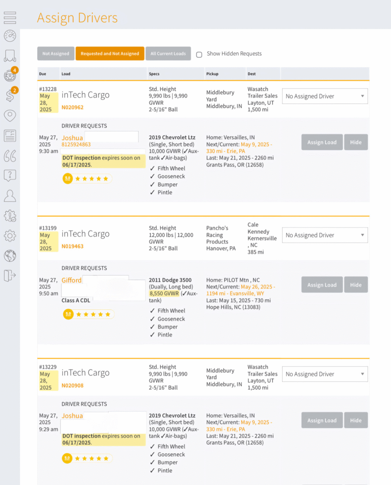391x485 pixels.
Task: Open the news document sidebar icon
Action: 10,136
